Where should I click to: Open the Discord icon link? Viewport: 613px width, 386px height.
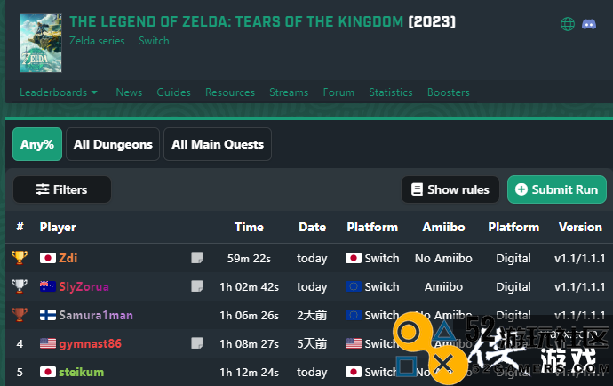tap(589, 24)
